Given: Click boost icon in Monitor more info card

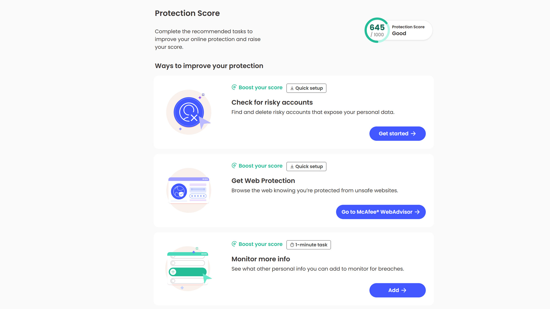Looking at the screenshot, I should tap(234, 244).
